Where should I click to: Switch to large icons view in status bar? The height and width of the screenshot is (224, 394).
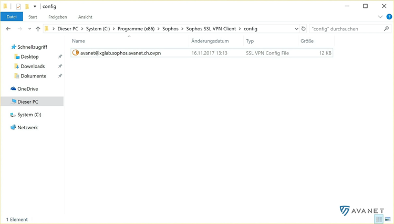click(x=388, y=219)
